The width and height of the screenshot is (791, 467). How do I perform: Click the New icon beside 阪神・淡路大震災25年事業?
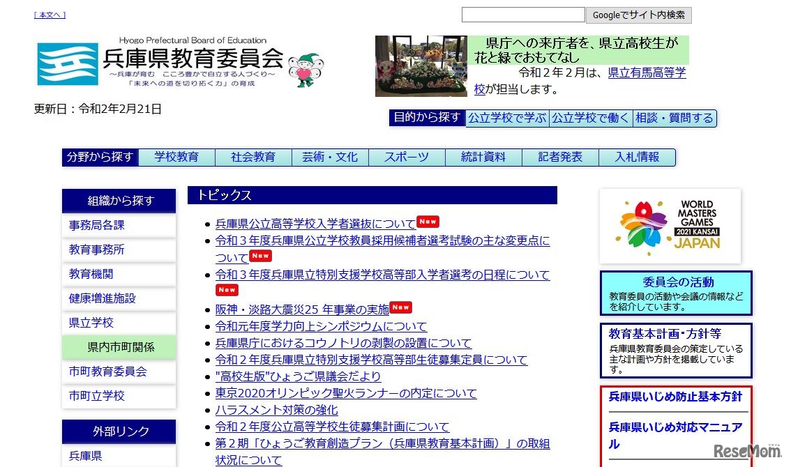(x=402, y=307)
